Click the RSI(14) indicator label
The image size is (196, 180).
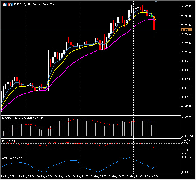pos(7,141)
